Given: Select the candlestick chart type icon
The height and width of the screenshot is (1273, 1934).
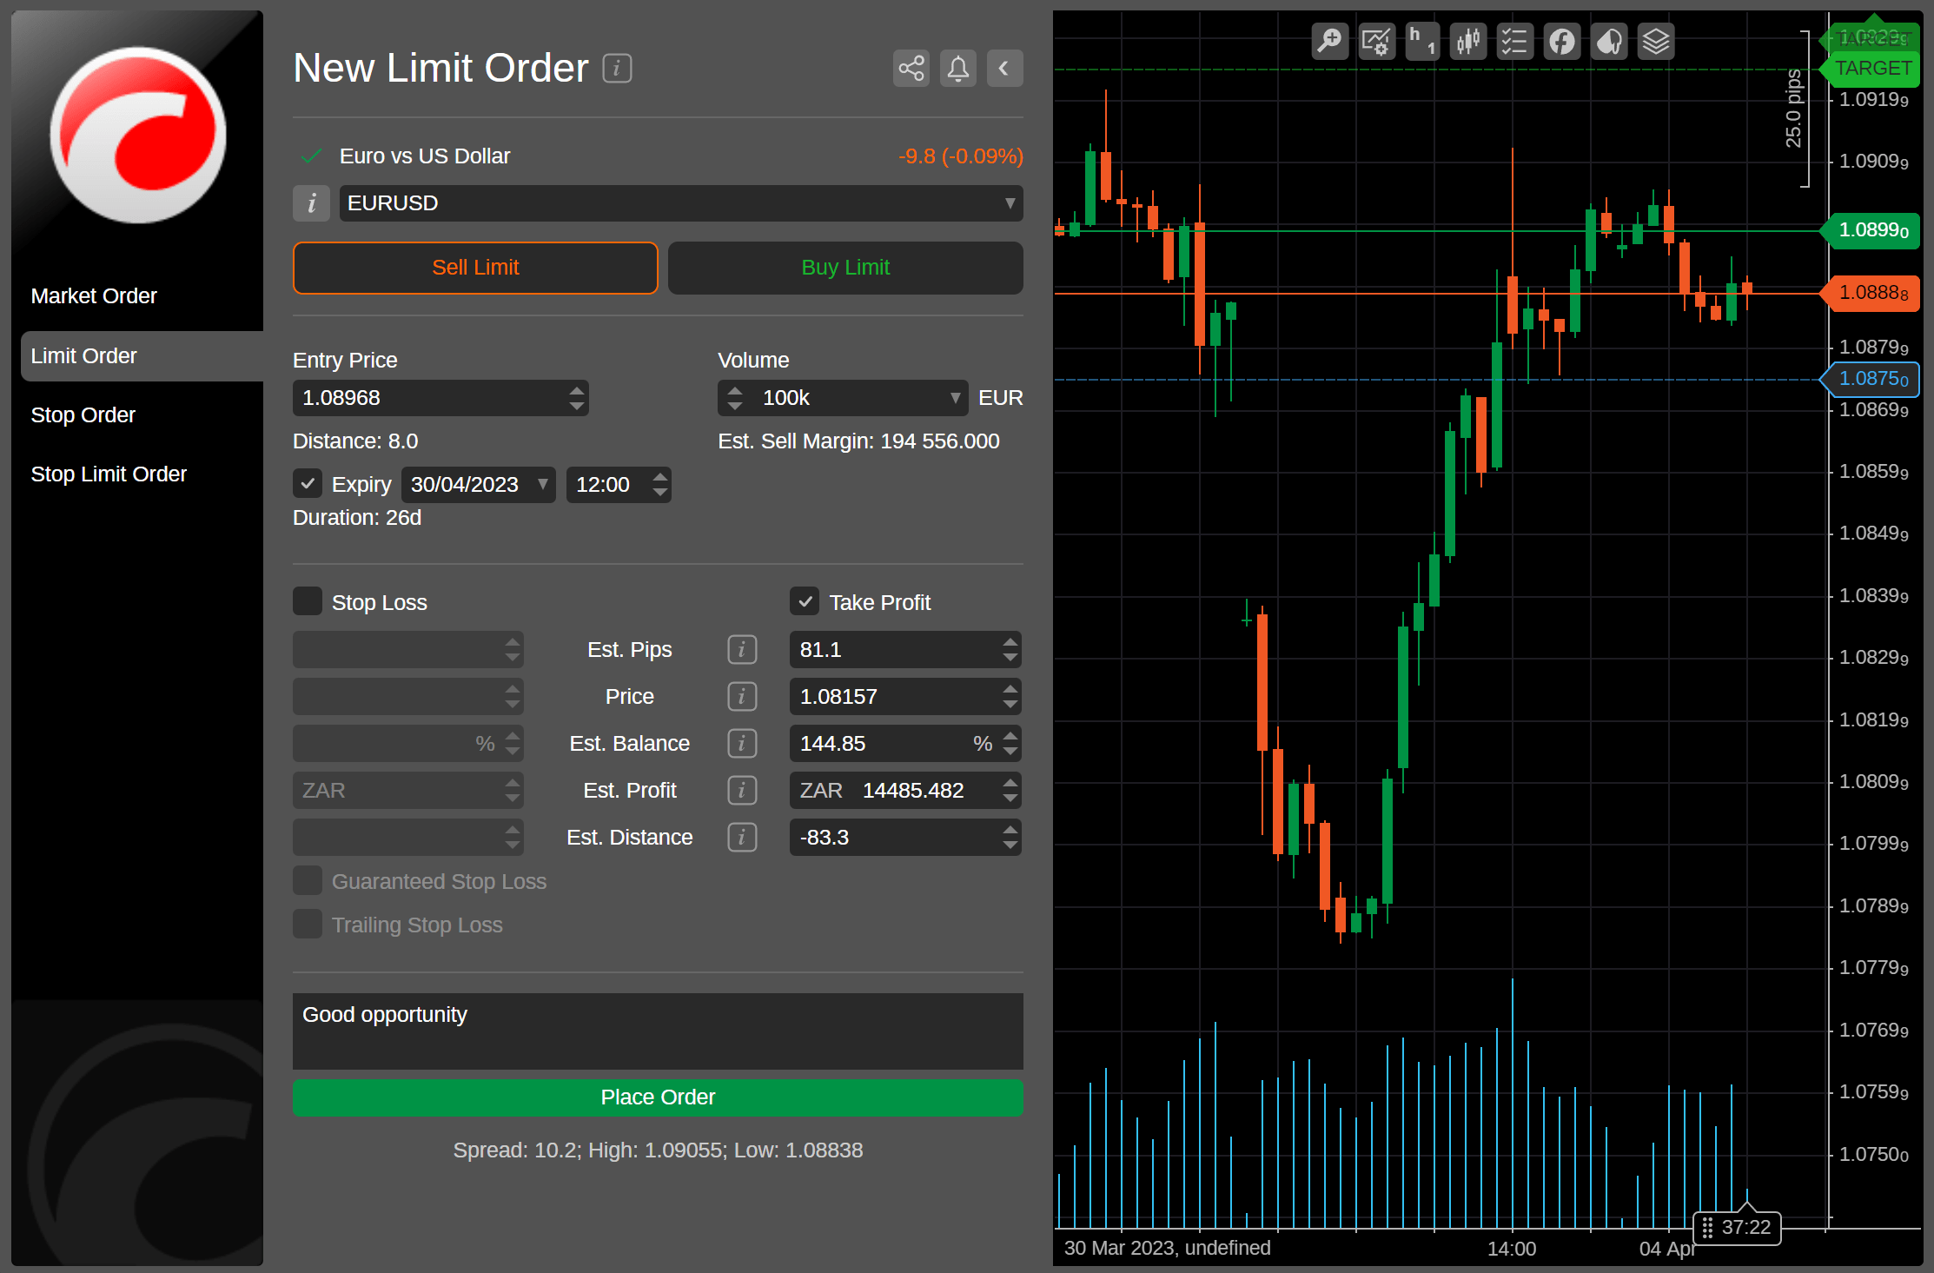Looking at the screenshot, I should [1468, 41].
